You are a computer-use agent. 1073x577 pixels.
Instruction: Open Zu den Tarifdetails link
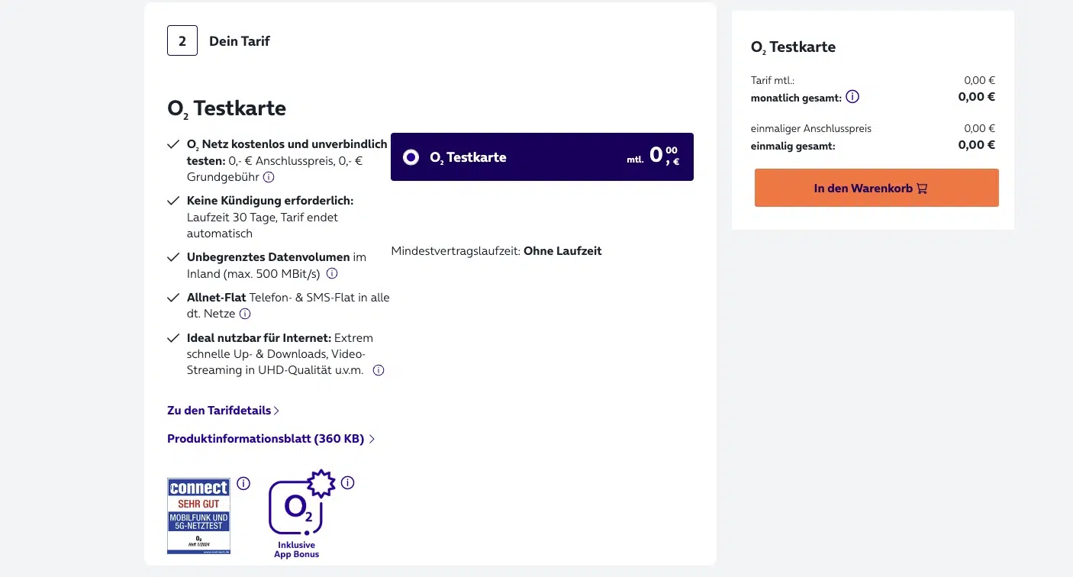(219, 411)
